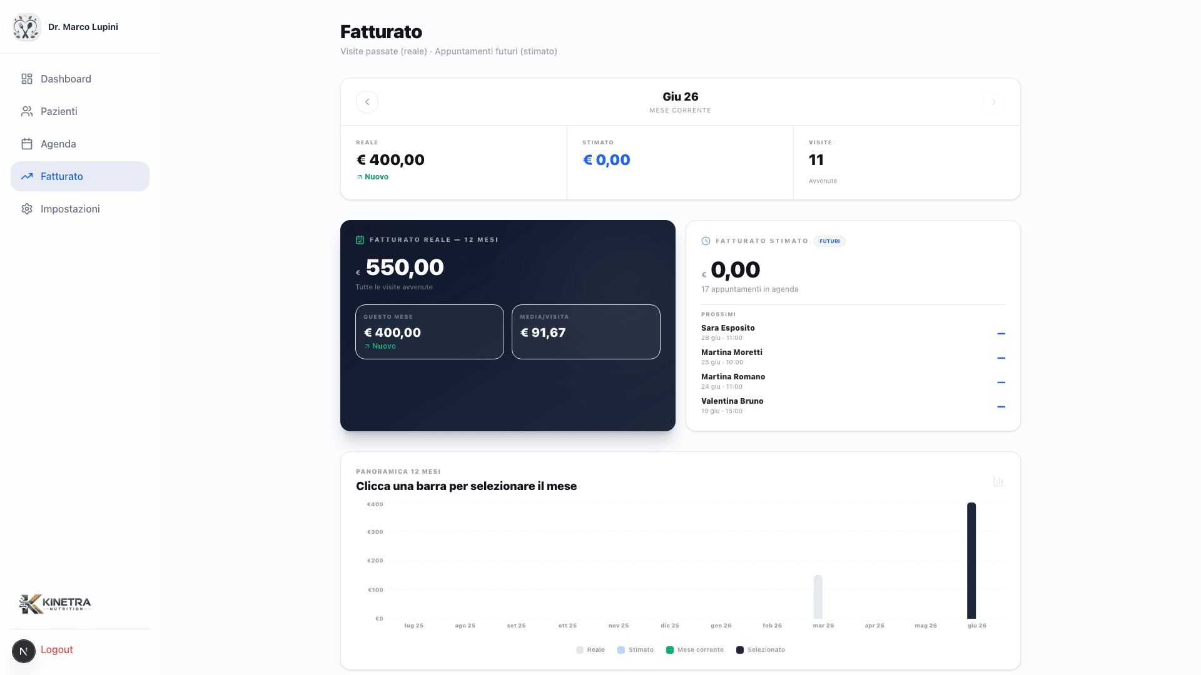
Task: Click the Pazienti people icon
Action: (x=27, y=111)
